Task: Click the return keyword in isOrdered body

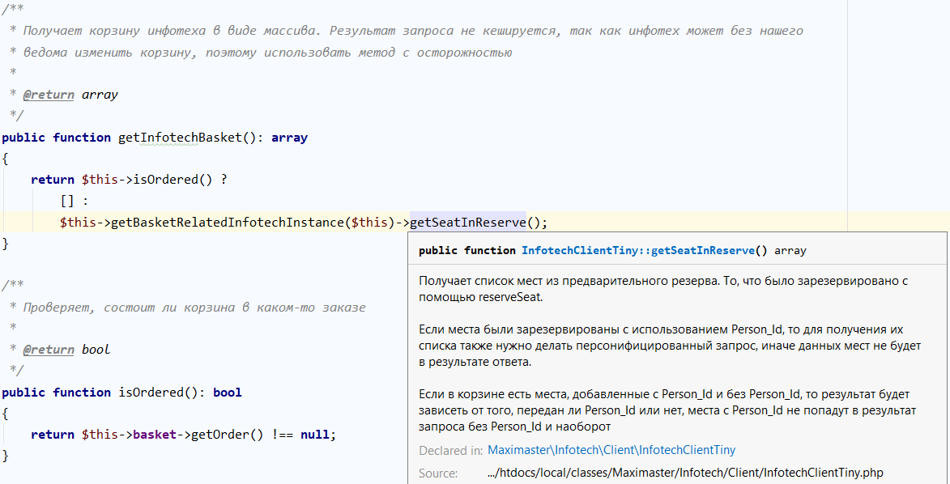Action: [53, 435]
